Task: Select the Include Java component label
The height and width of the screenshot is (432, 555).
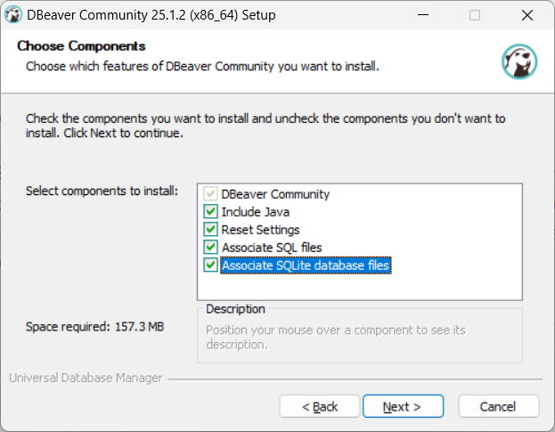Action: pos(256,212)
